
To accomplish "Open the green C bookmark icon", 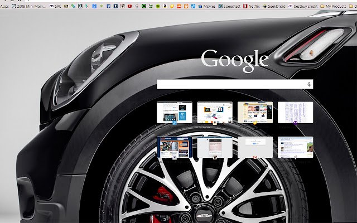I will pyautogui.click(x=144, y=6).
